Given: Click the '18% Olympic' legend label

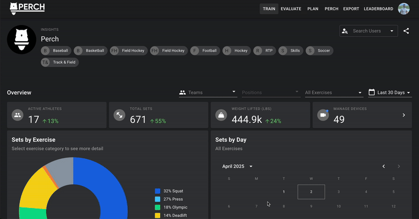Looking at the screenshot, I should click(x=175, y=208).
